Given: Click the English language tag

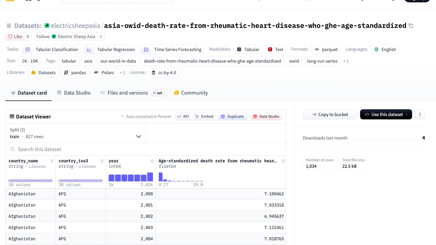Looking at the screenshot, I should coord(385,49).
